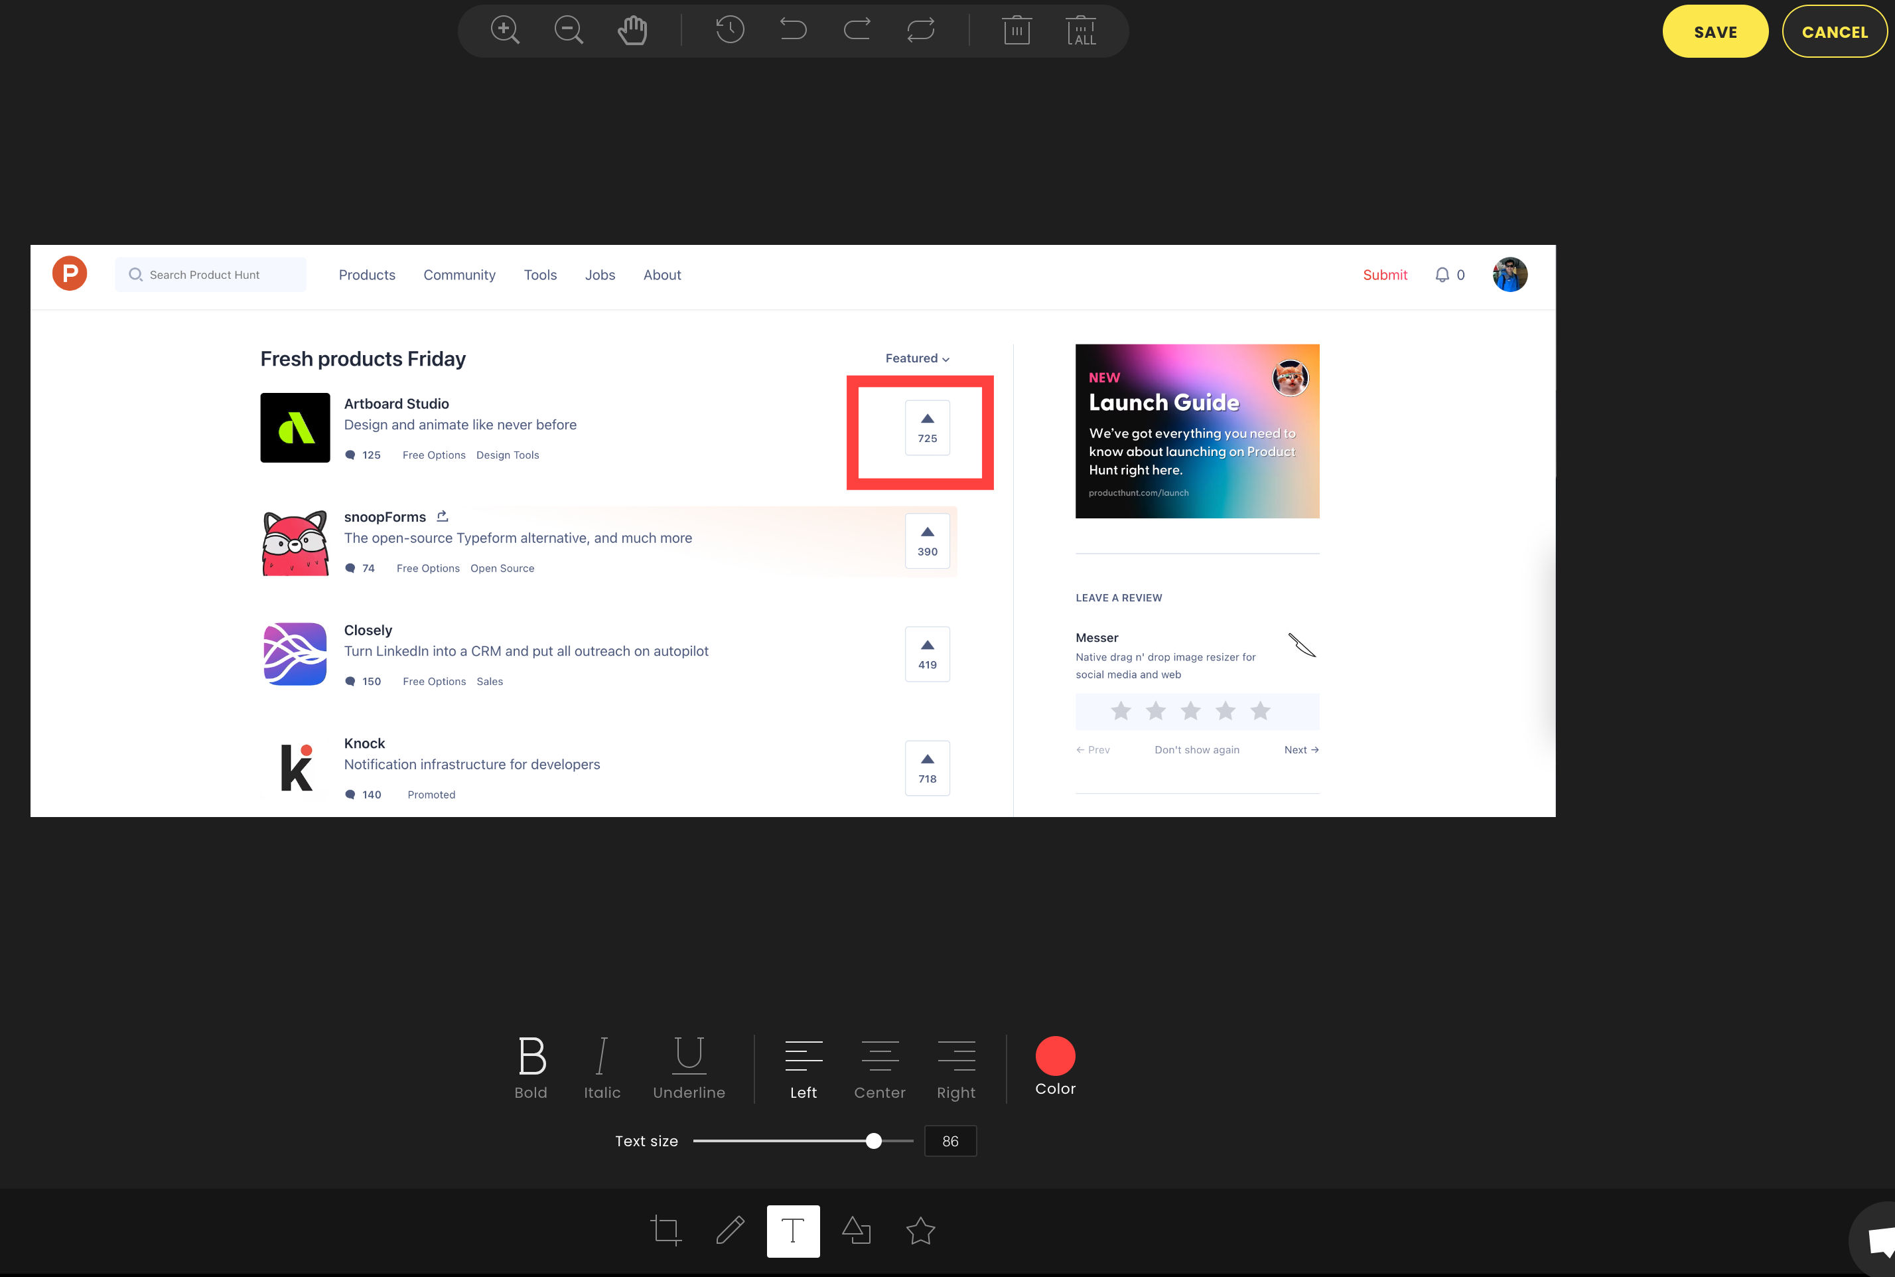
Task: Upvote snoopForms
Action: pos(927,541)
